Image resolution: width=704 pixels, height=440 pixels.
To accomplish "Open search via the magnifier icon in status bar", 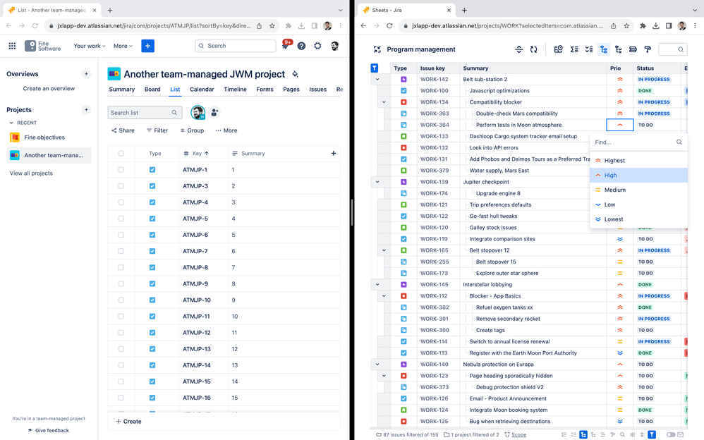I will 622,435.
